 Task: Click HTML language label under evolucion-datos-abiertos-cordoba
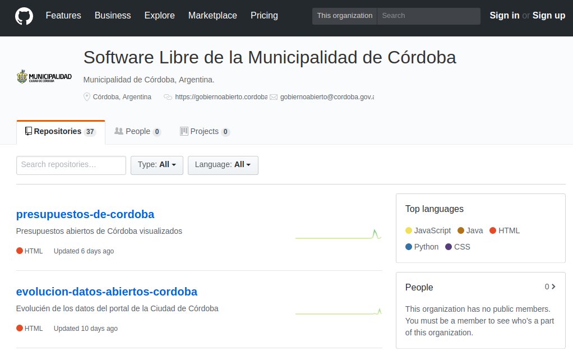pos(34,329)
